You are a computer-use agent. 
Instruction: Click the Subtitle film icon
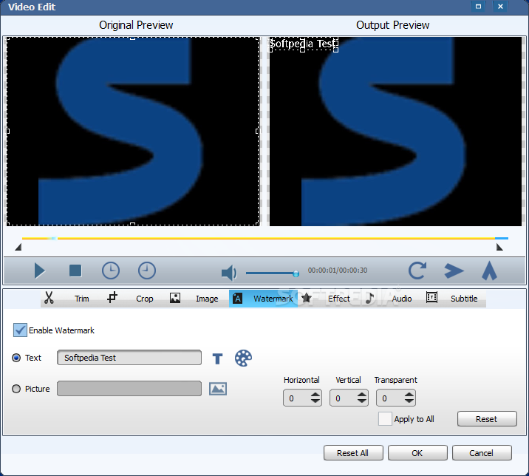pyautogui.click(x=431, y=297)
